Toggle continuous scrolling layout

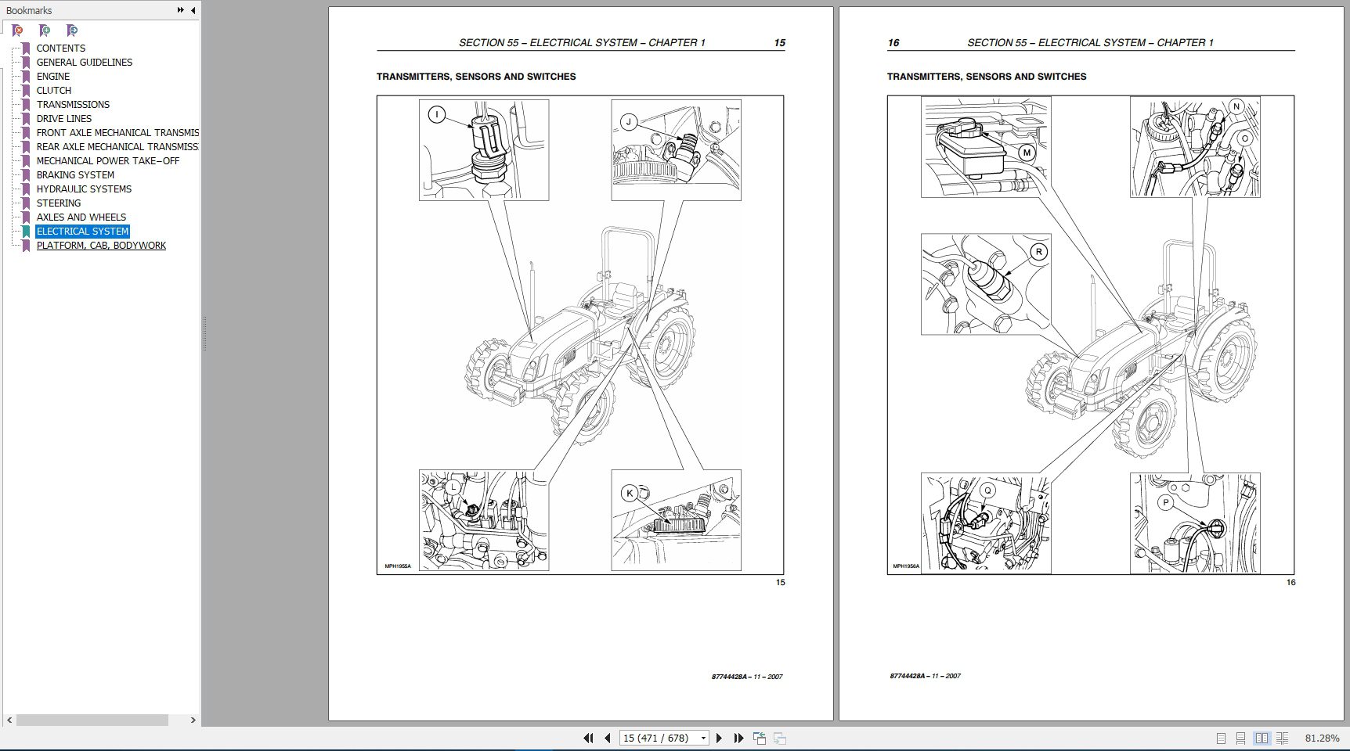pyautogui.click(x=1240, y=738)
